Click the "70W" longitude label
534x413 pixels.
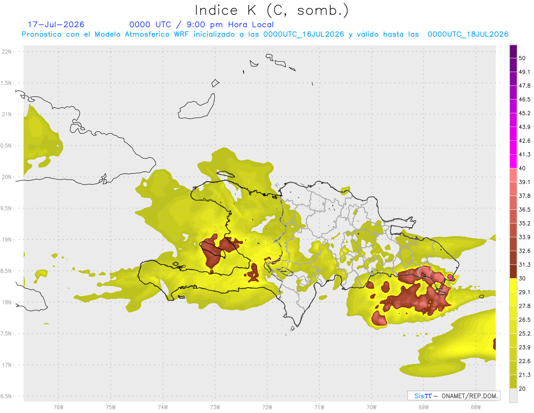tap(372, 407)
